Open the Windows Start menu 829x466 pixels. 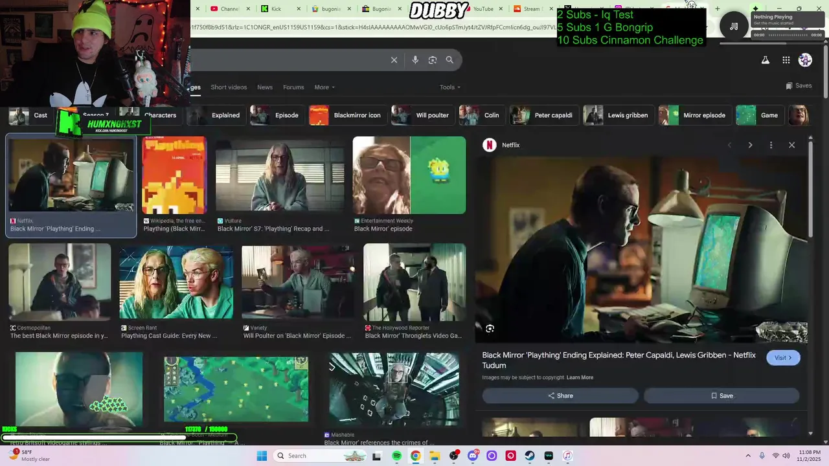pyautogui.click(x=262, y=456)
